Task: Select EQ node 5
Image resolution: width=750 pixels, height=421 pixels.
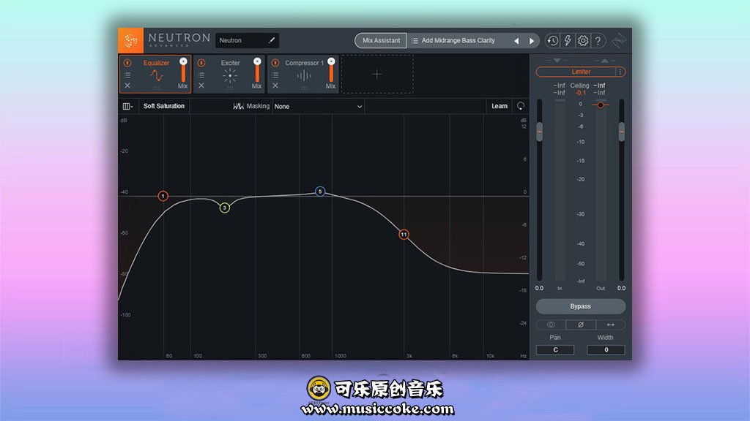Action: point(320,191)
